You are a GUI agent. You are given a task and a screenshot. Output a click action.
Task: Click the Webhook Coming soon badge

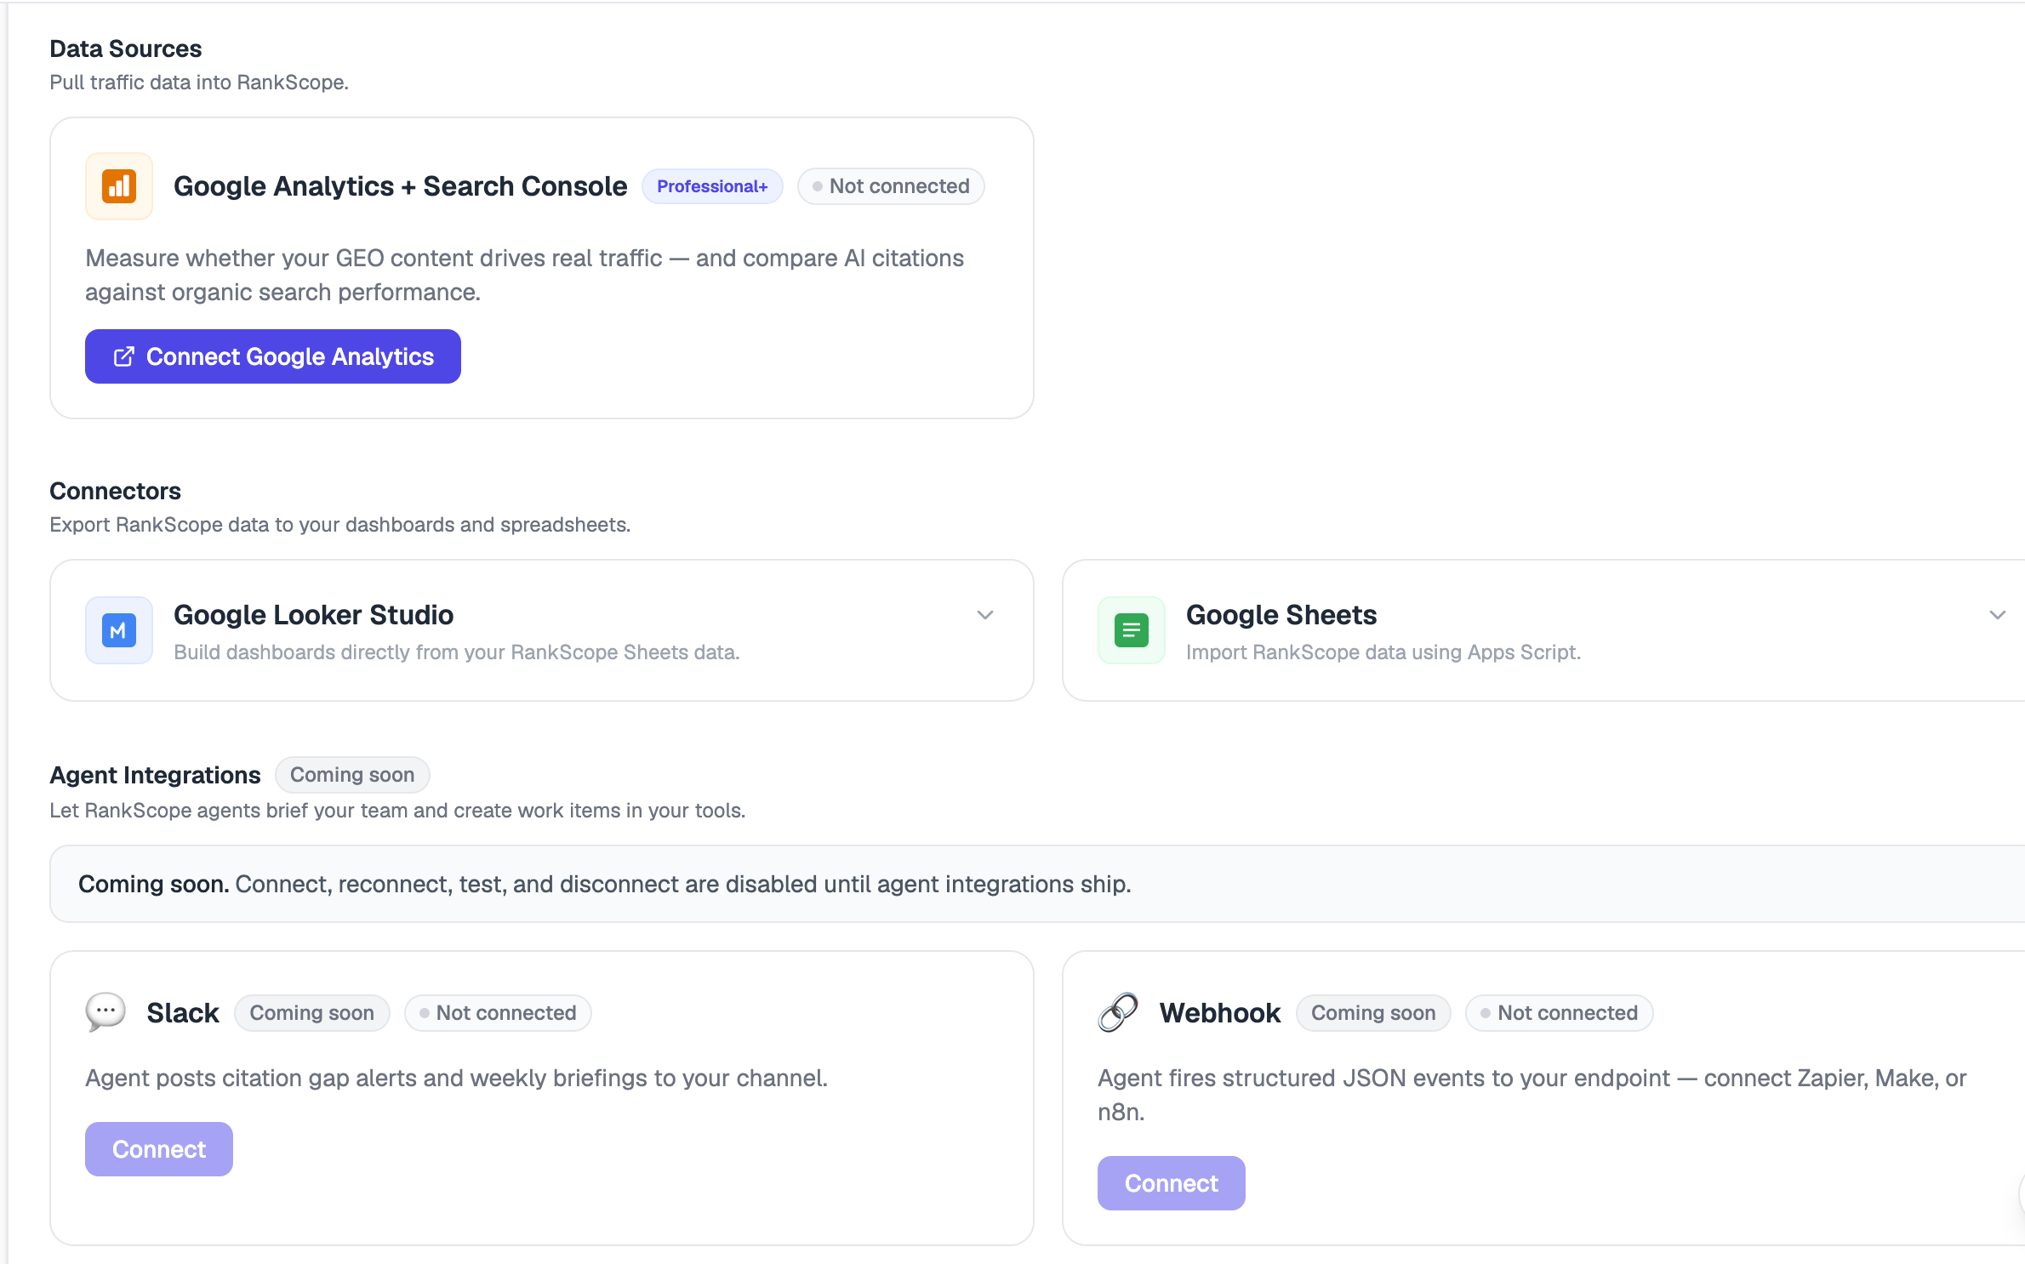click(x=1373, y=1013)
